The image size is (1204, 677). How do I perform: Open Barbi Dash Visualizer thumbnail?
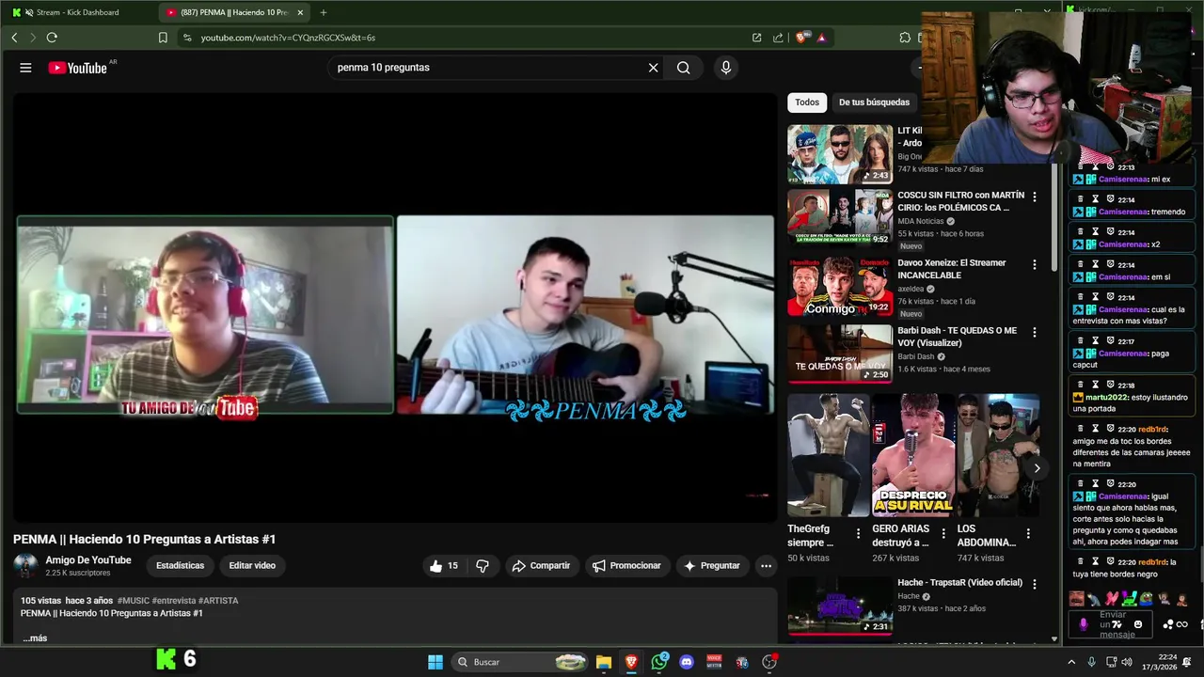(x=840, y=354)
